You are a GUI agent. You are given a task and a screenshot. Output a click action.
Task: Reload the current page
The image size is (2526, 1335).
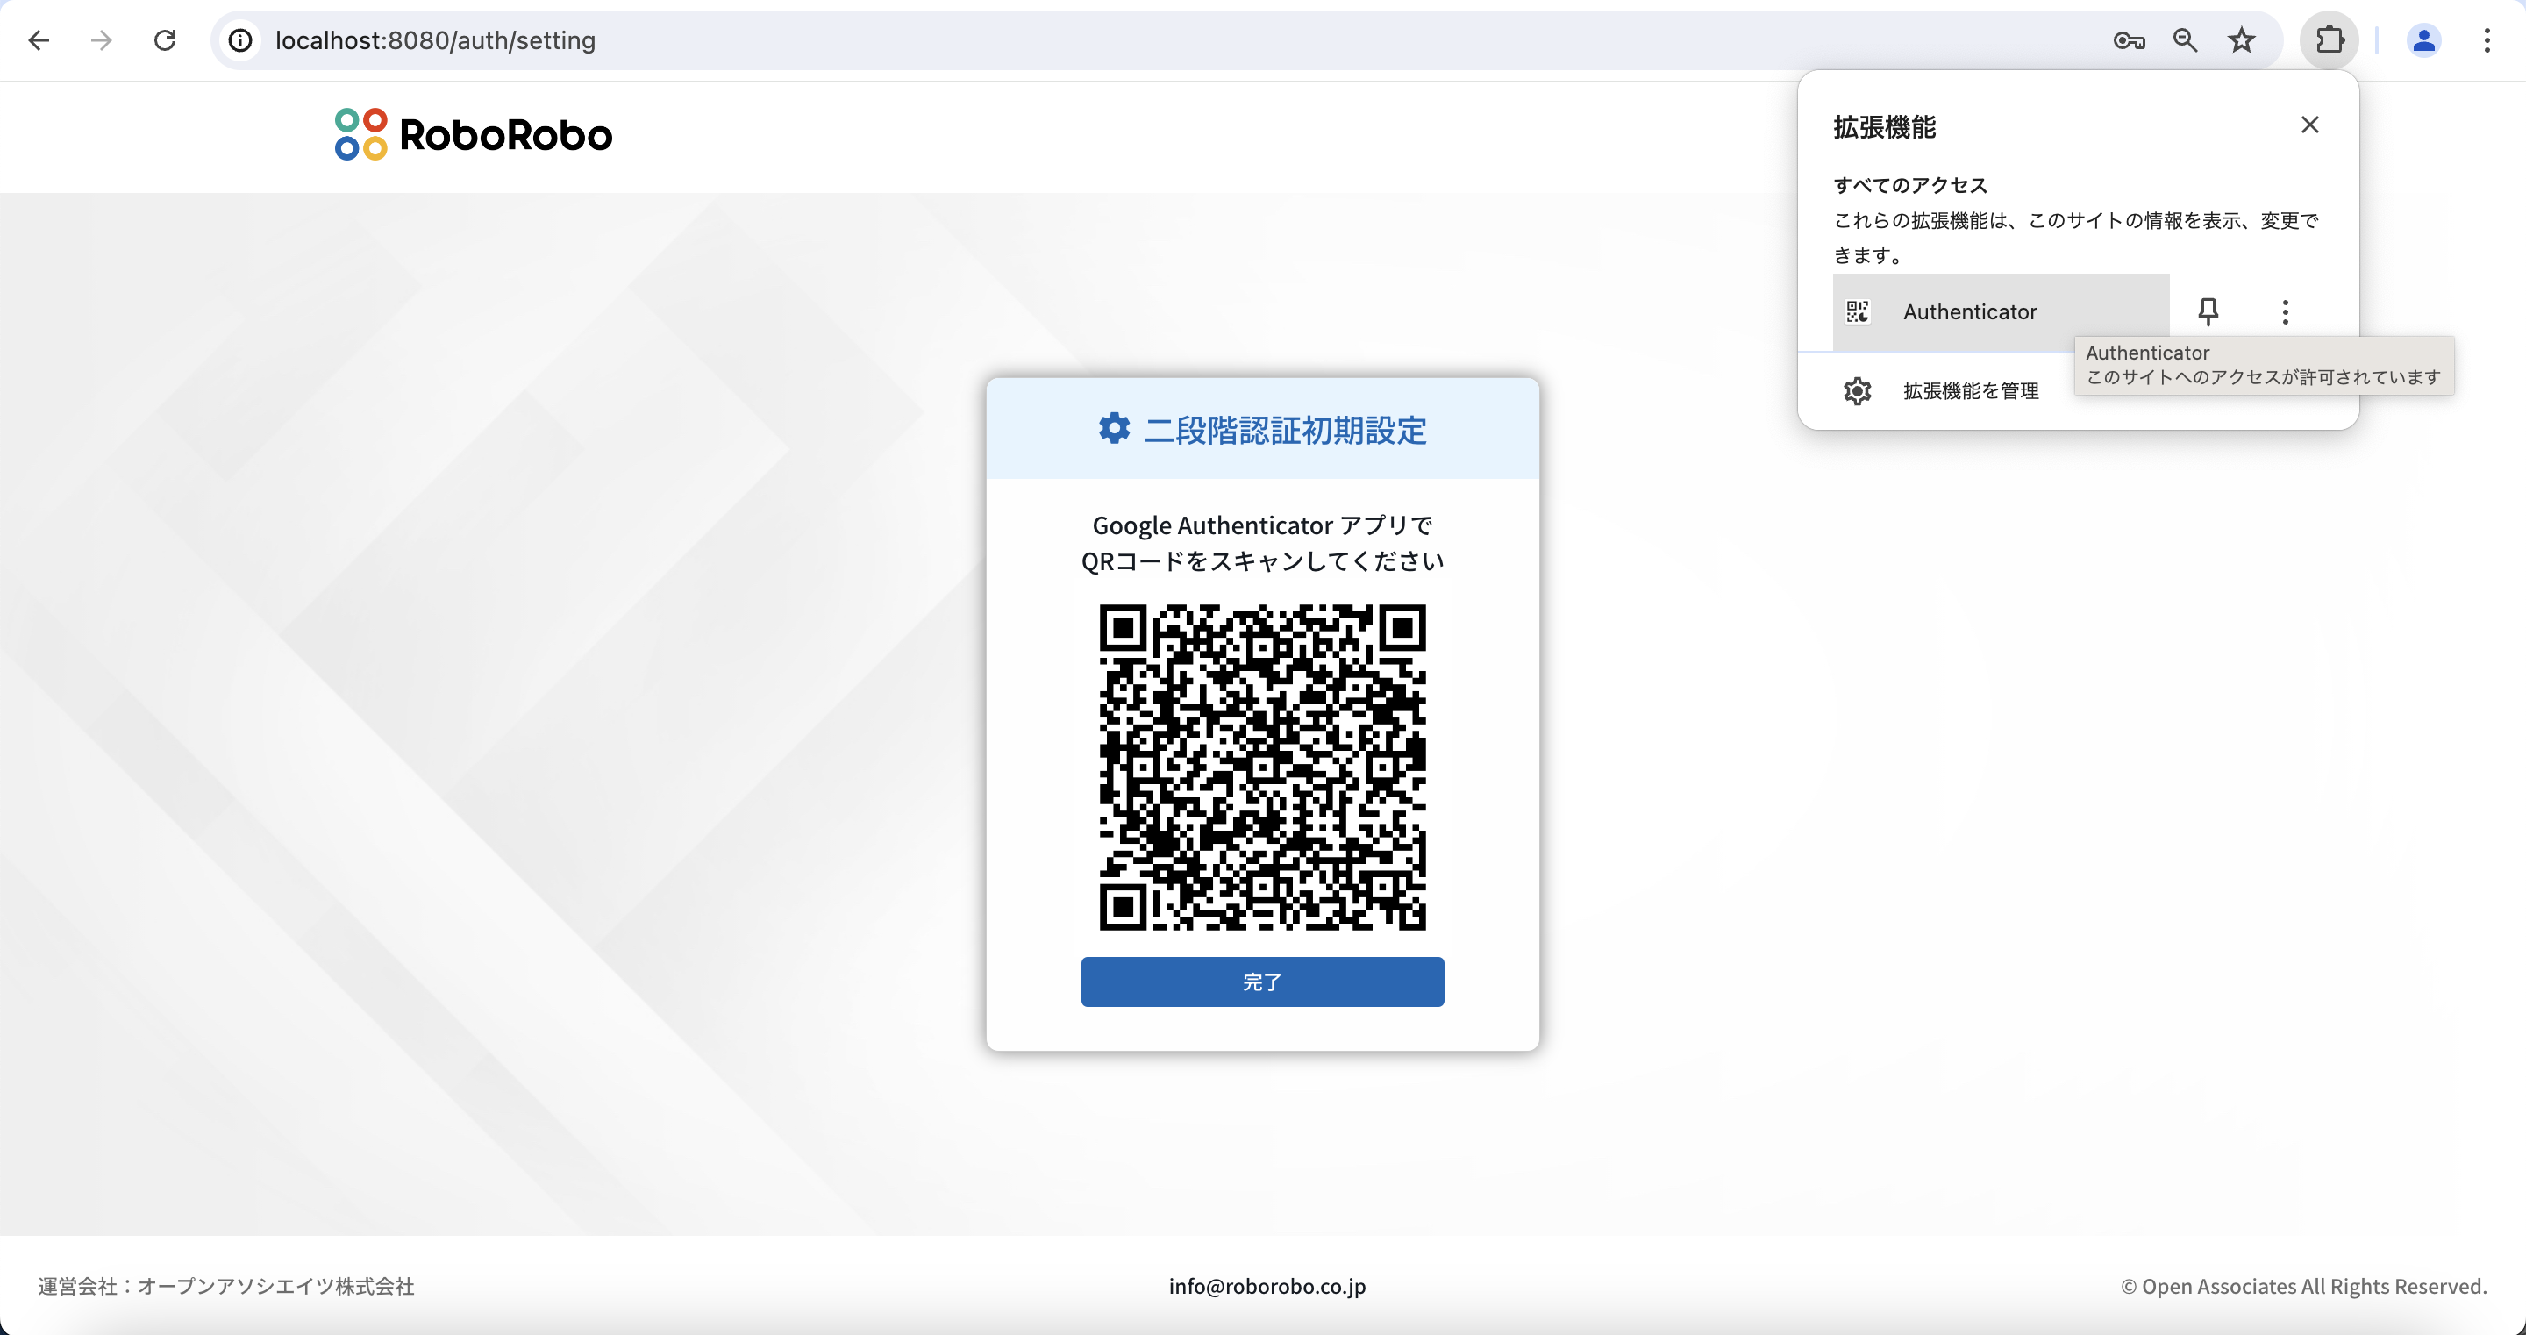pyautogui.click(x=165, y=40)
